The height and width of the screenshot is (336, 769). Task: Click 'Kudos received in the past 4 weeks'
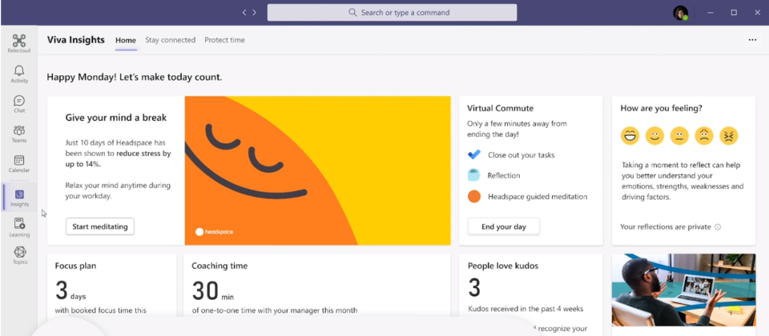coord(525,309)
